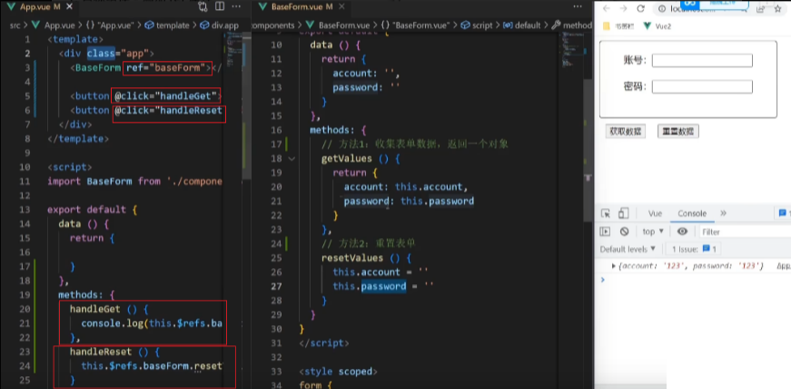791x389 pixels.
Task: Open the issues counter in the DevTools tab bar
Action: pos(785,214)
